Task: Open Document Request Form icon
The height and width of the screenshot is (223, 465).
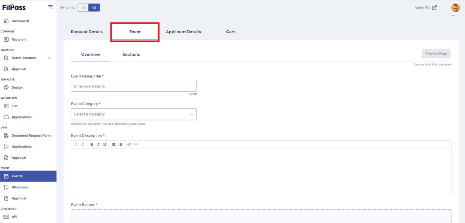Action: [6, 136]
